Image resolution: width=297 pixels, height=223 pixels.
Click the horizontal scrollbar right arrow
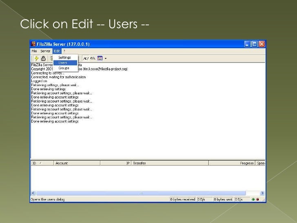(x=263, y=192)
